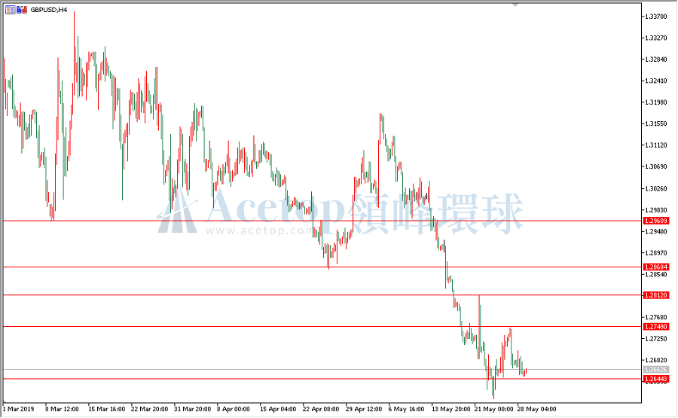This screenshot has width=678, height=418.
Task: Click price scale value 1.31120
Action: point(656,145)
